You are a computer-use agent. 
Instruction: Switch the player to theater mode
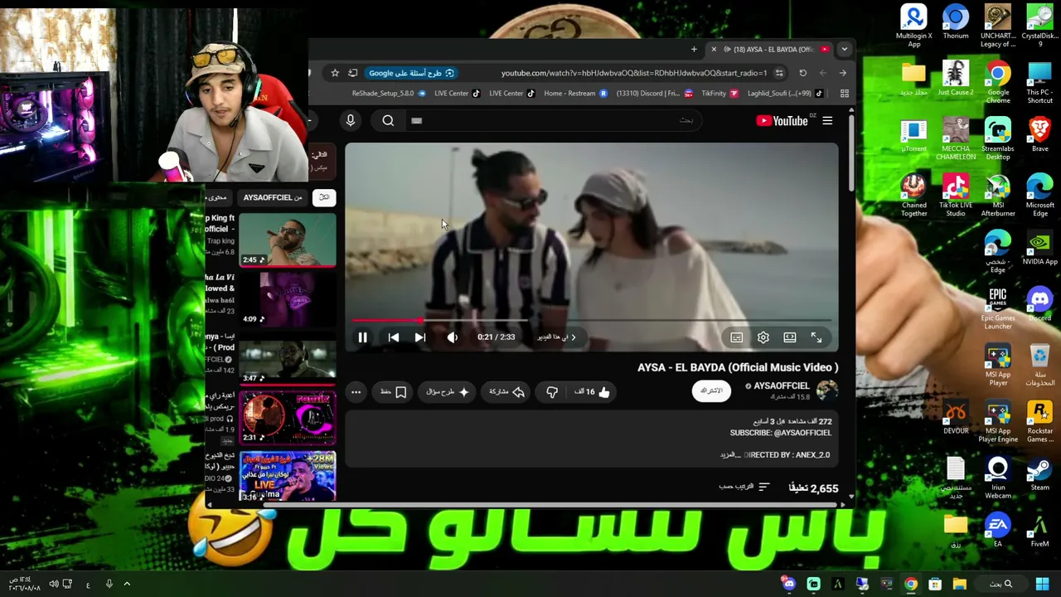(789, 337)
